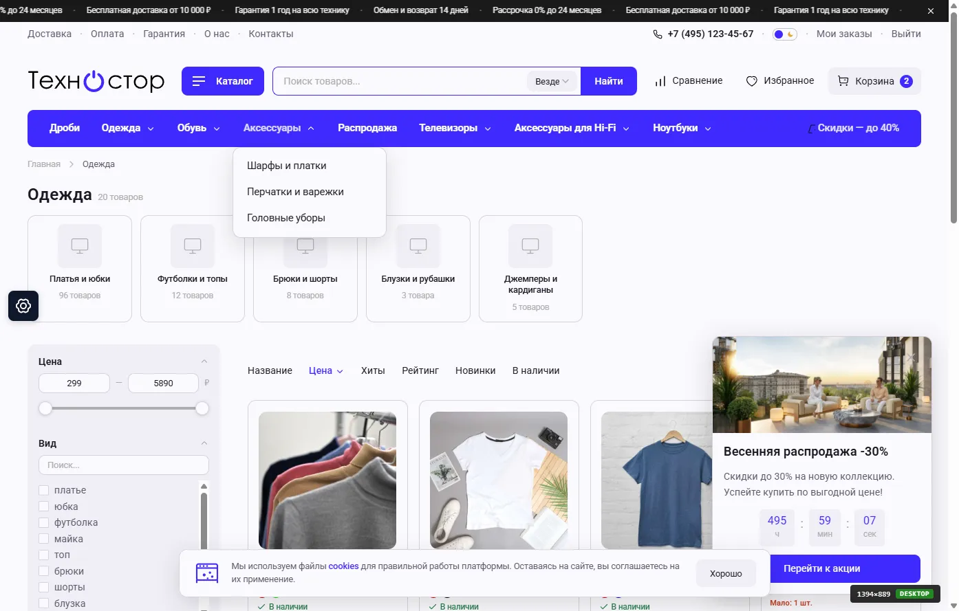Toggle the dark/light theme switch
The height and width of the screenshot is (611, 959).
[784, 34]
